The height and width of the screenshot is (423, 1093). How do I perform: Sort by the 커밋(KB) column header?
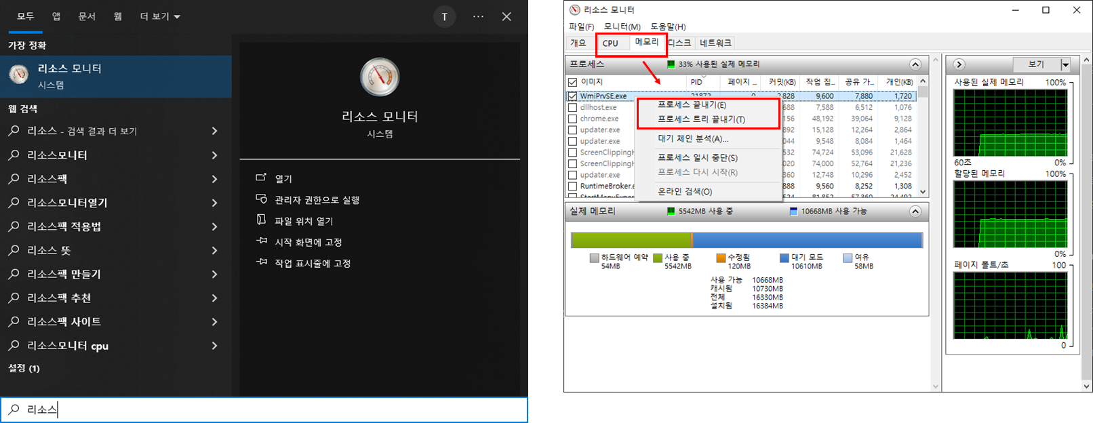(x=781, y=82)
